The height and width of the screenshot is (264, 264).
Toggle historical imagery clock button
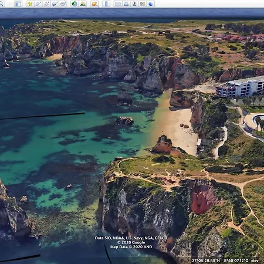pos(75,4)
